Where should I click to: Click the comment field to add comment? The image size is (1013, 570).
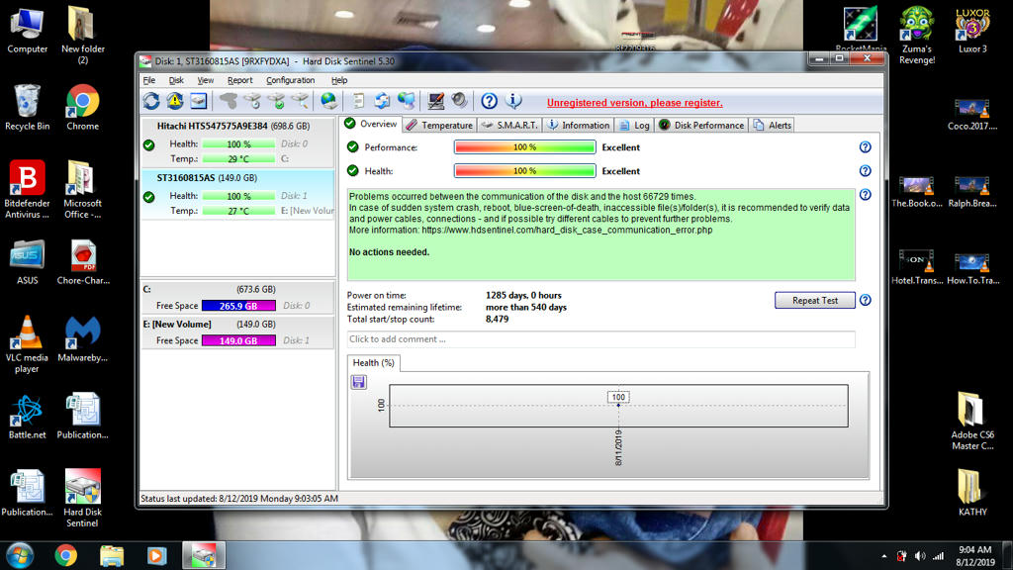click(600, 339)
